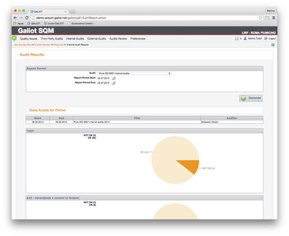The height and width of the screenshot is (236, 289).
Task: Open the GALIOT bookmark
Action: tap(34, 24)
